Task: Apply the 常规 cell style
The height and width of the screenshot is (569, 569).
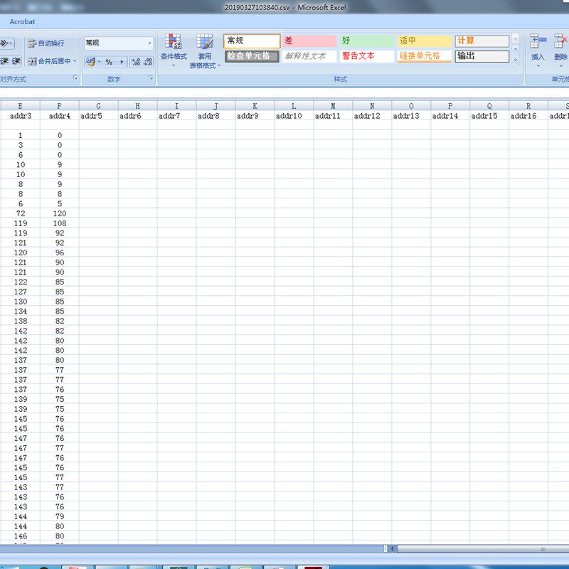Action: coord(252,41)
